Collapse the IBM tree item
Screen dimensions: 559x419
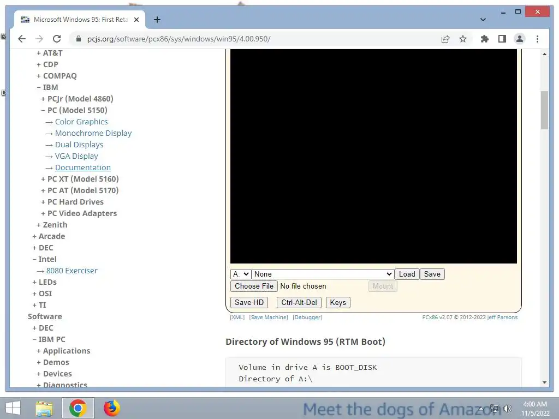point(47,87)
